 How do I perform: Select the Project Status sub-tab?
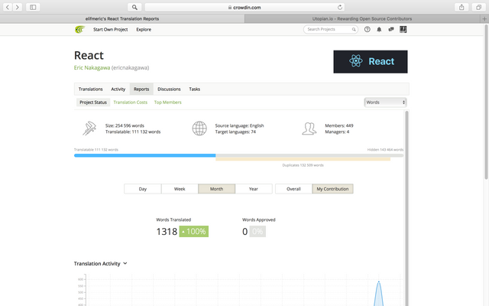[93, 102]
